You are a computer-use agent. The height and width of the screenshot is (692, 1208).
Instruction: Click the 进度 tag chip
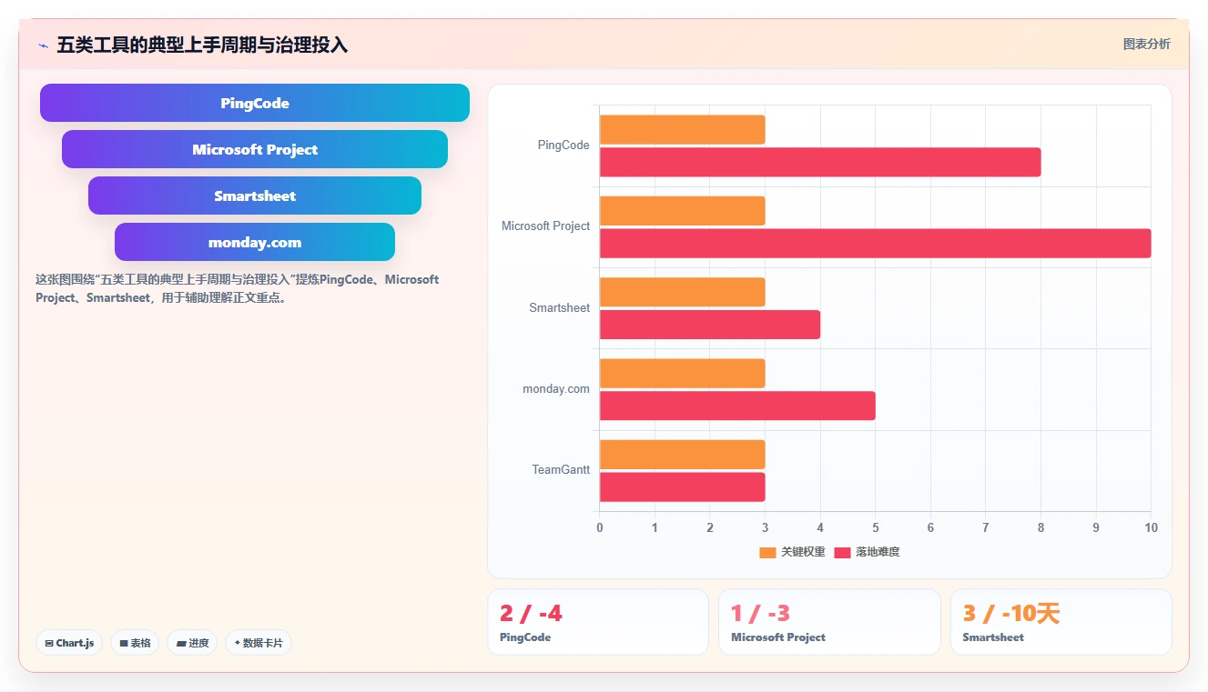click(192, 643)
